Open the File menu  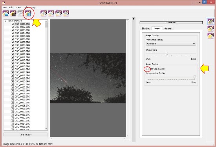click(5, 7)
